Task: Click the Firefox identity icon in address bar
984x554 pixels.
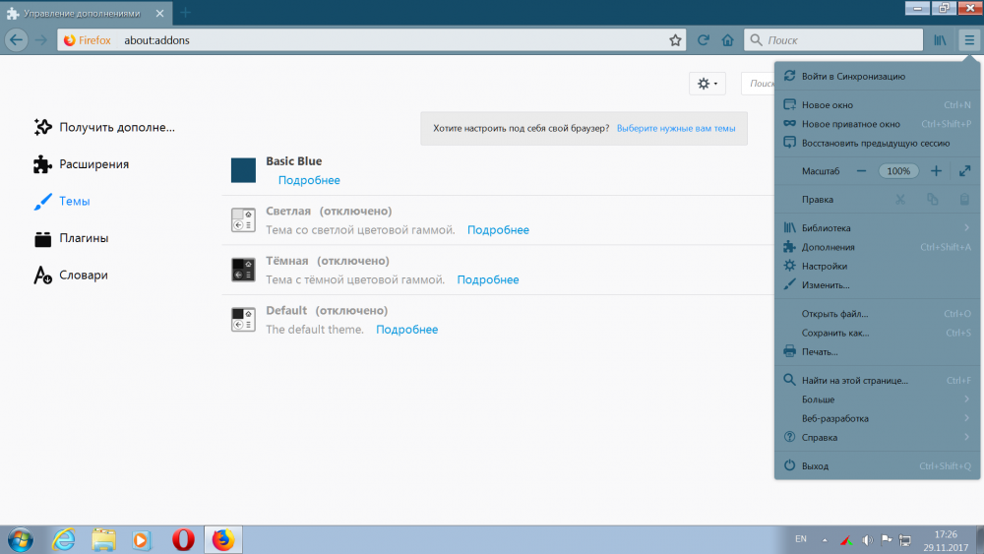Action: click(x=88, y=40)
